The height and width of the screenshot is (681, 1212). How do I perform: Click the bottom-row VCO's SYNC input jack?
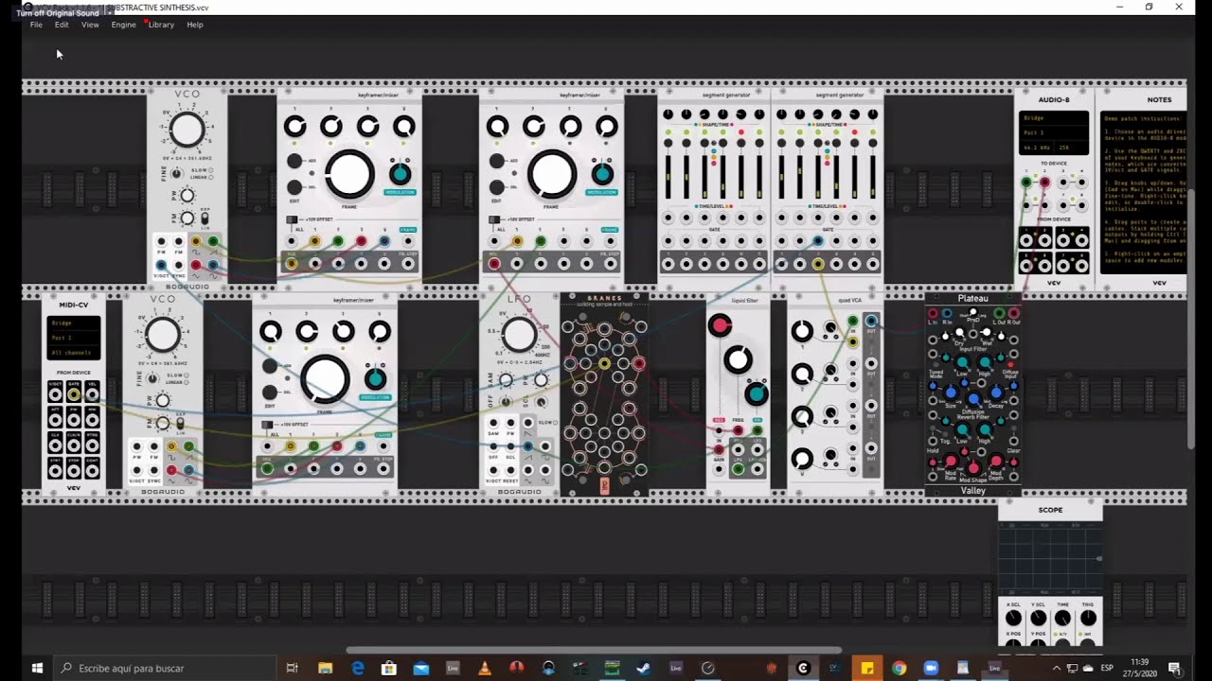pos(154,470)
